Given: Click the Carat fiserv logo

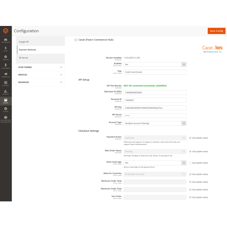Looking at the screenshot, I should pyautogui.click(x=212, y=48).
